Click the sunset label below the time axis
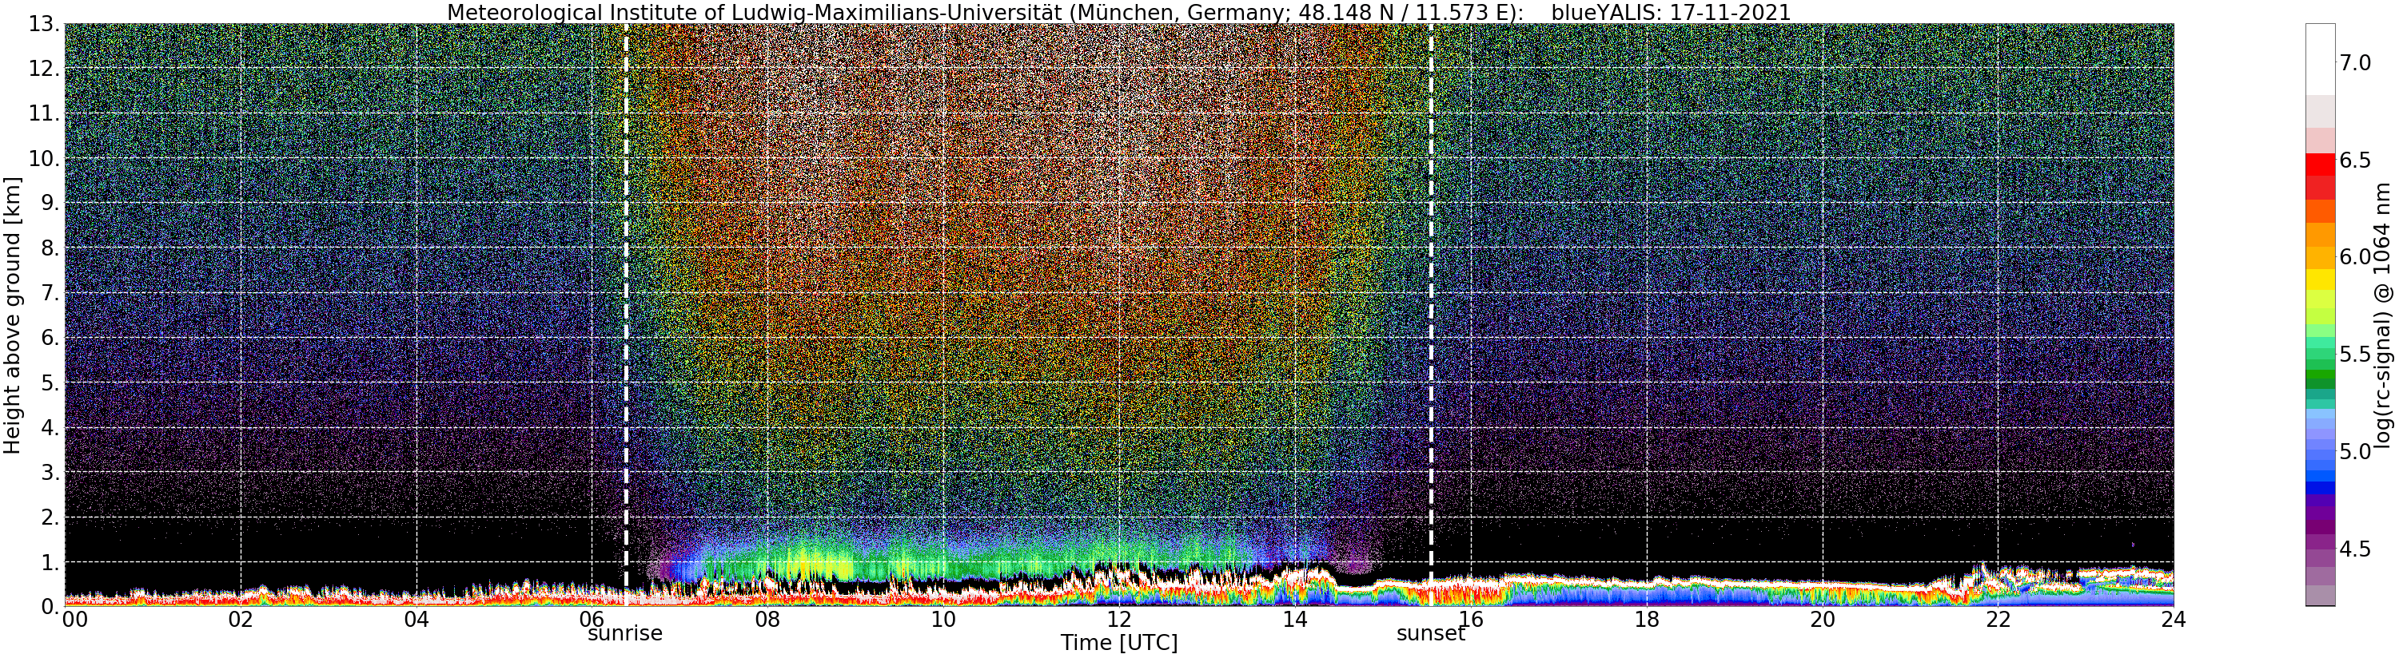2399x658 pixels. (1430, 634)
